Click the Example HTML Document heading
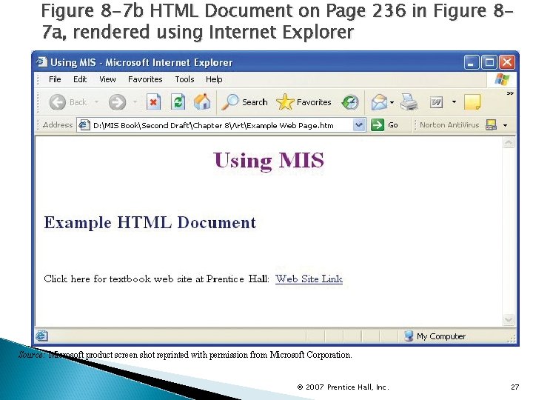Image resolution: width=533 pixels, height=400 pixels. coord(150,223)
